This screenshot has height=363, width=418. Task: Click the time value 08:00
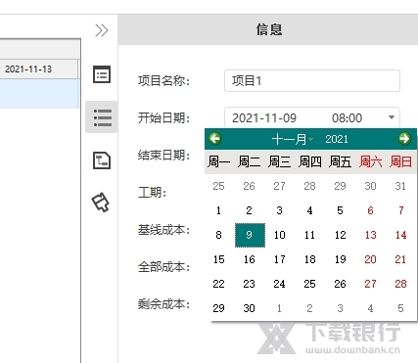[347, 117]
